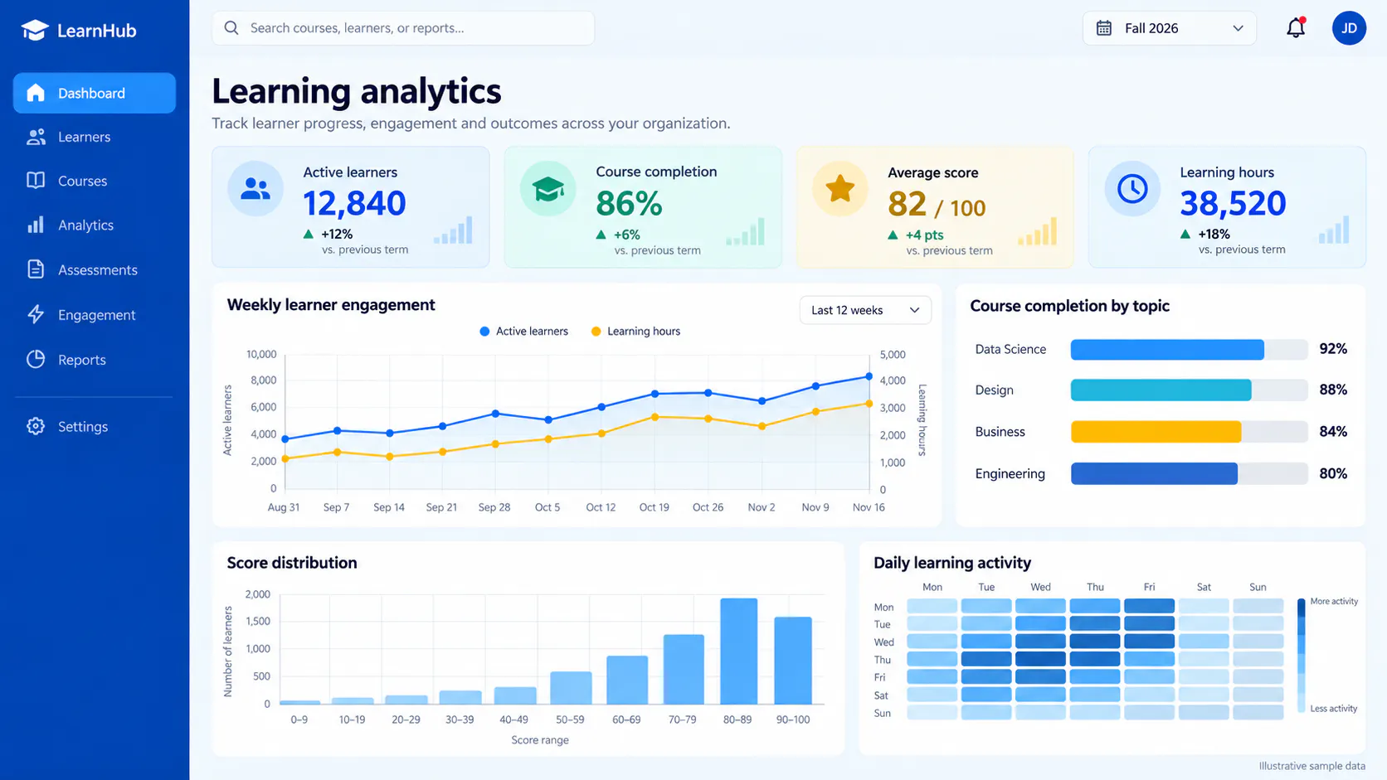Viewport: 1387px width, 780px height.
Task: Click the Business completion progress bar
Action: point(1189,432)
